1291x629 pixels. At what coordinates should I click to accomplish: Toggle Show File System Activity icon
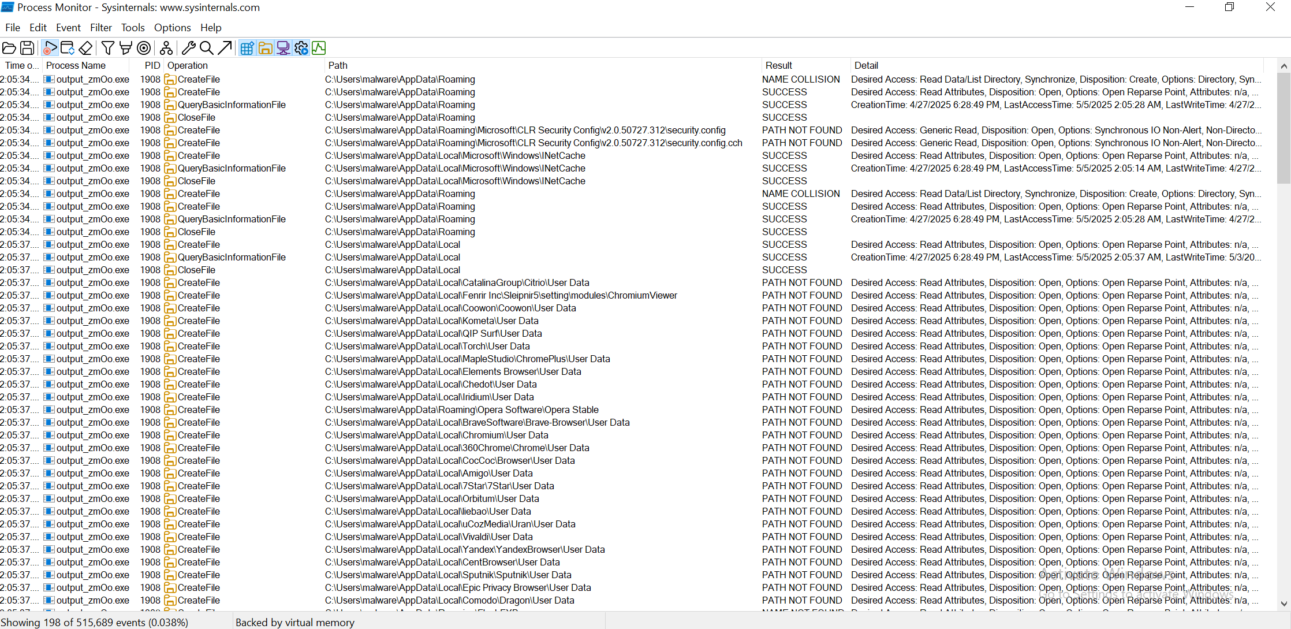(x=265, y=48)
